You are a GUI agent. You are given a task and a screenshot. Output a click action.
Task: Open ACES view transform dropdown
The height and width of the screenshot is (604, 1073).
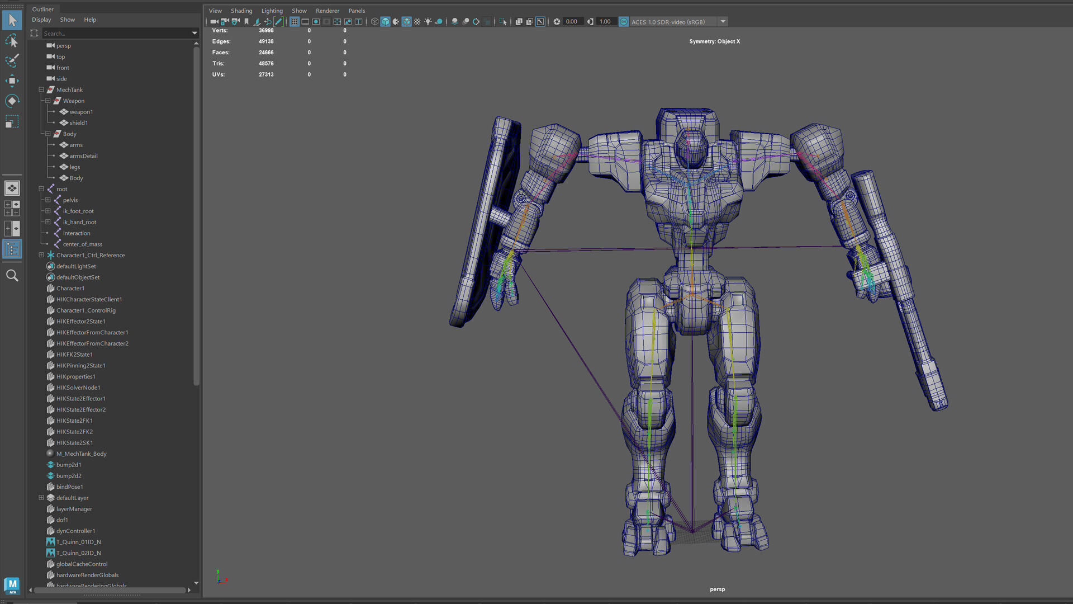pos(723,22)
